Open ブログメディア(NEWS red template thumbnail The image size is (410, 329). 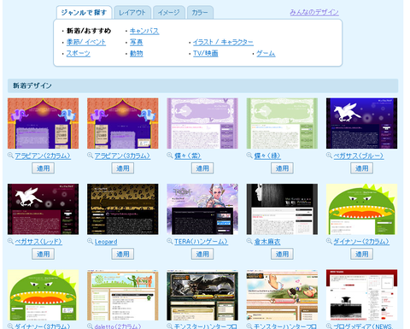(362, 295)
